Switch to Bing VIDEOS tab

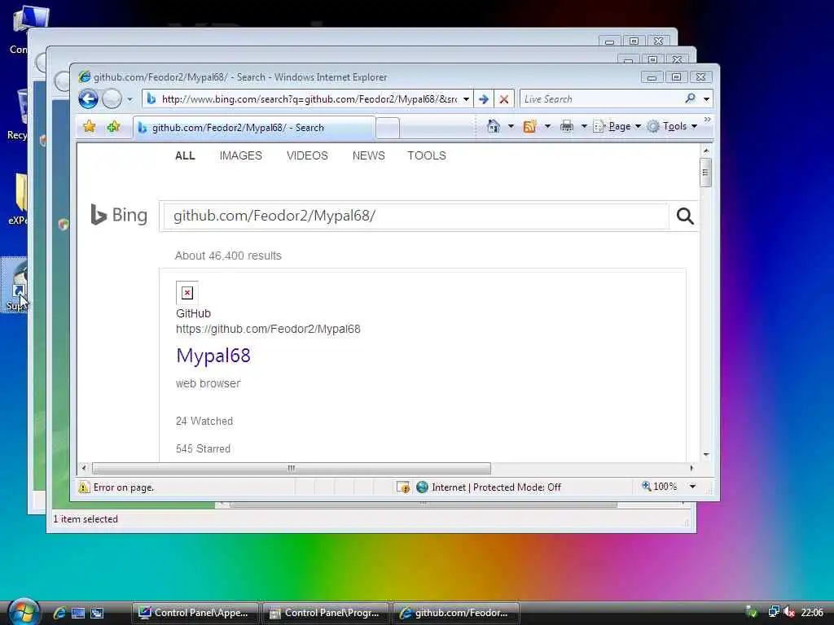click(x=307, y=155)
